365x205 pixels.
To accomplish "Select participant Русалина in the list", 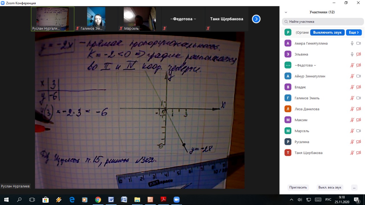I will [x=302, y=142].
